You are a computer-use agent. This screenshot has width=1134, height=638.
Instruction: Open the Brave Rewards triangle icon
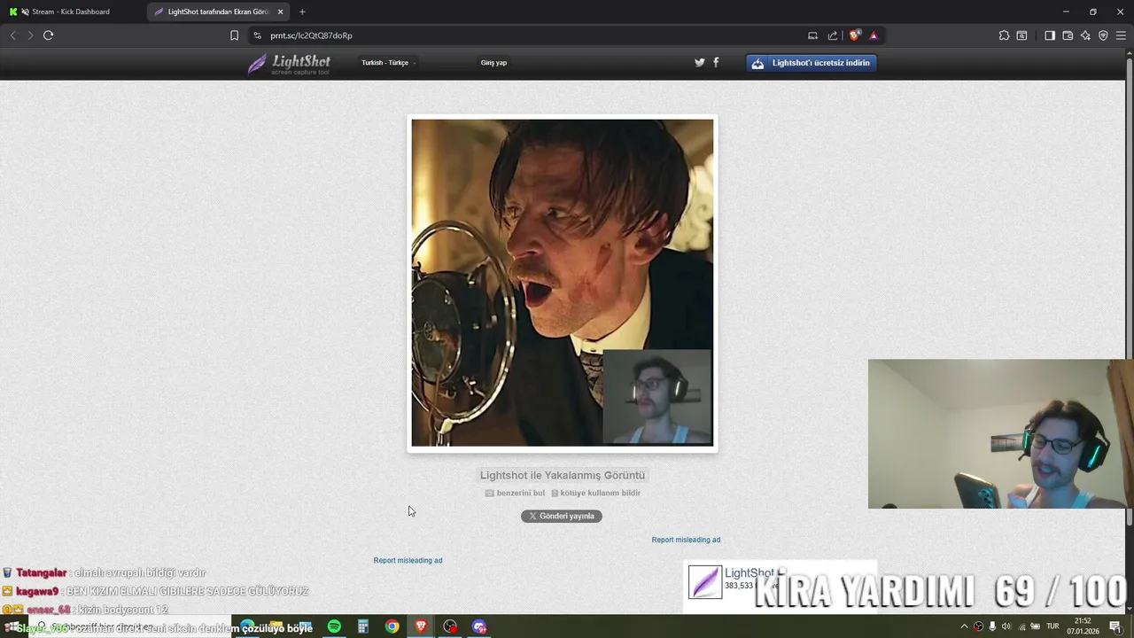click(x=874, y=35)
